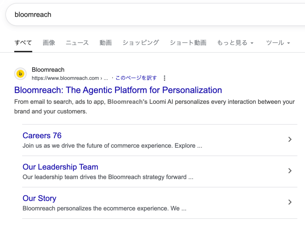Open the 'Bloomreach: The Agentic Platform for Personalization' result

click(x=118, y=90)
